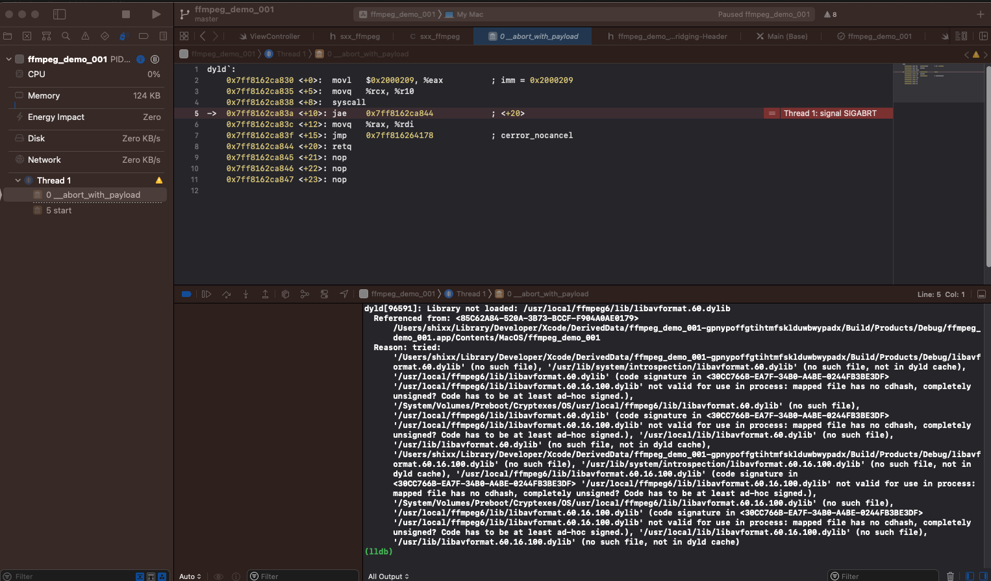The width and height of the screenshot is (991, 581).
Task: Click Thread 1 in debug bar breadcrumb
Action: point(466,294)
